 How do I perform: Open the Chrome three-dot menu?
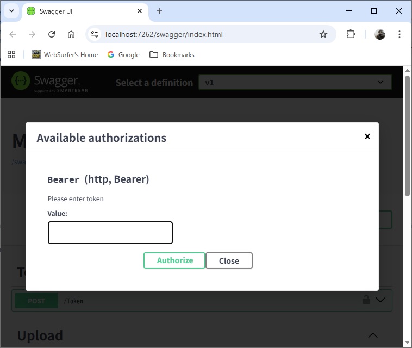pyautogui.click(x=399, y=34)
